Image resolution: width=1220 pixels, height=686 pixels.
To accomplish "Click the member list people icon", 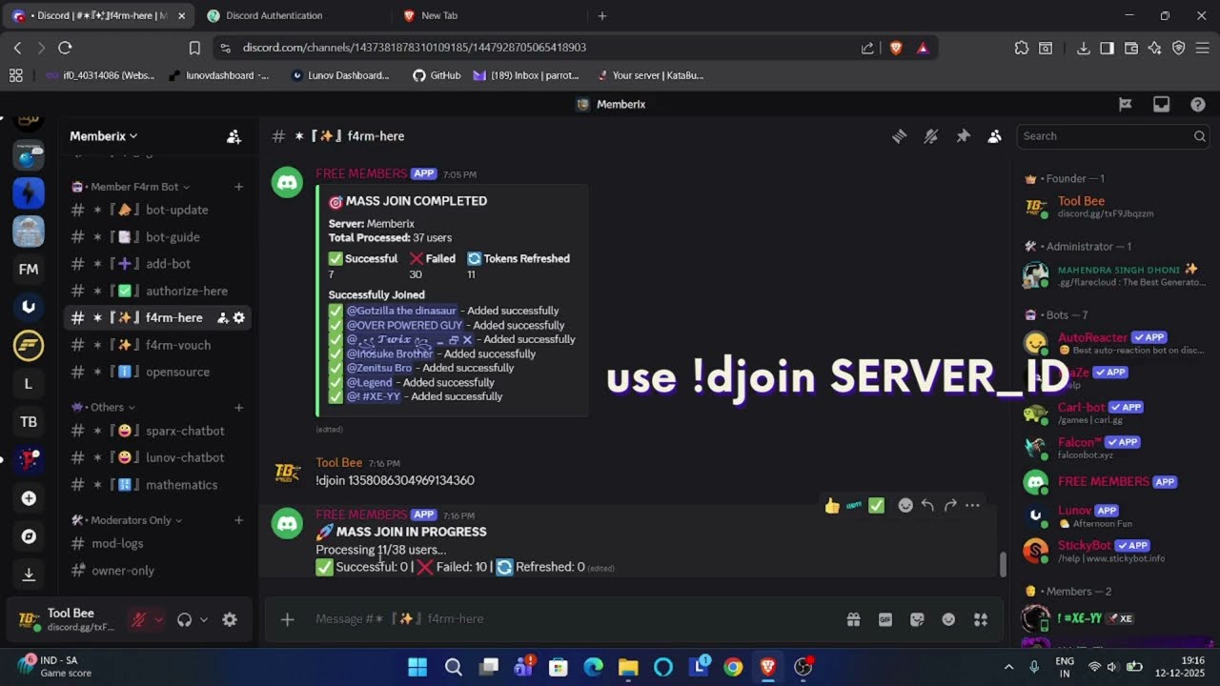I will tap(994, 136).
